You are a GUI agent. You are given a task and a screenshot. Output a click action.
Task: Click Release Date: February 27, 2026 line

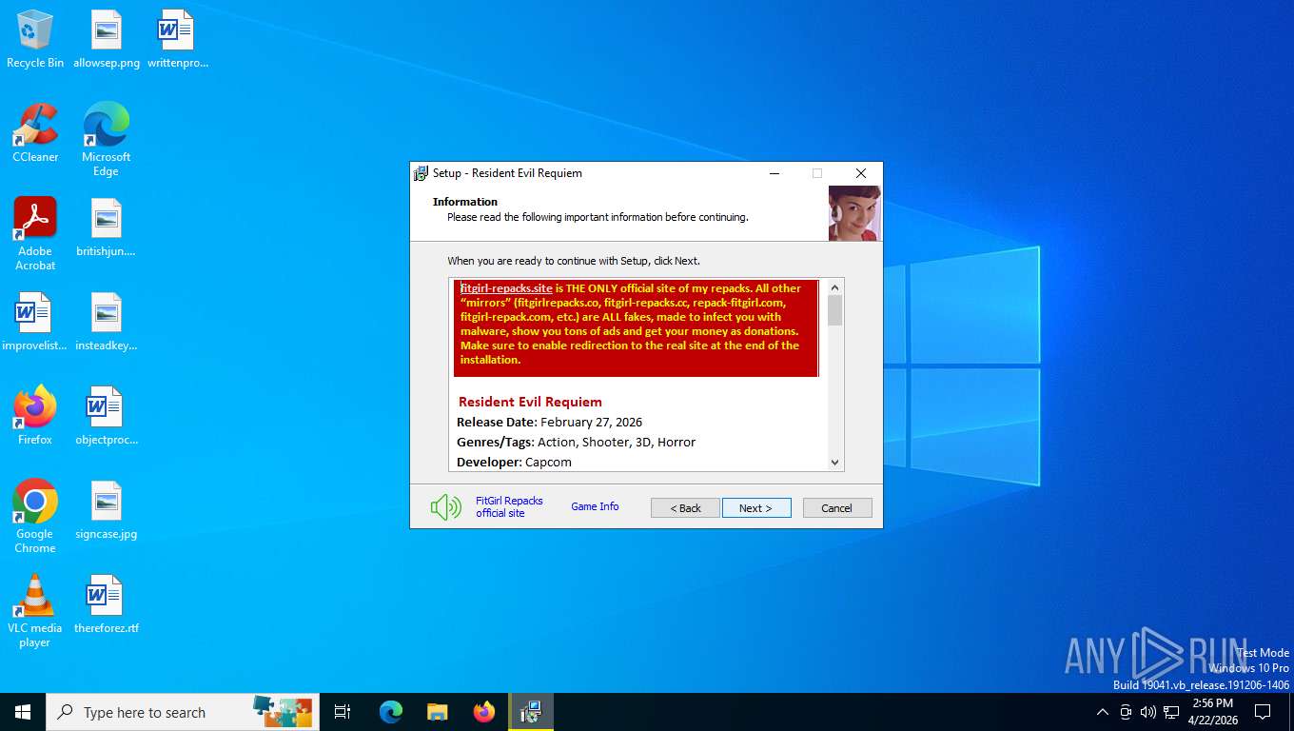[550, 422]
